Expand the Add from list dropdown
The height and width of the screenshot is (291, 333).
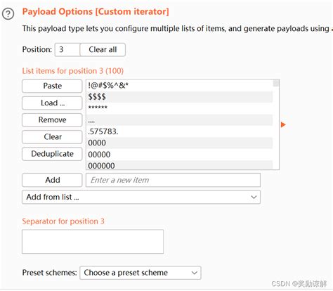point(141,197)
